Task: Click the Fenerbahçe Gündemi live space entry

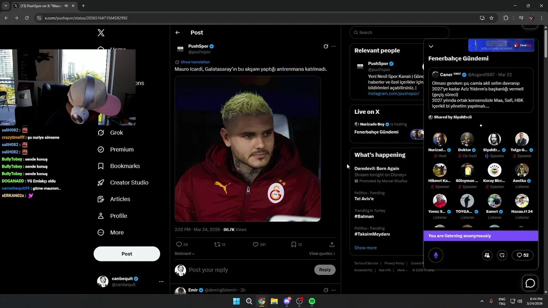Action: click(x=376, y=132)
